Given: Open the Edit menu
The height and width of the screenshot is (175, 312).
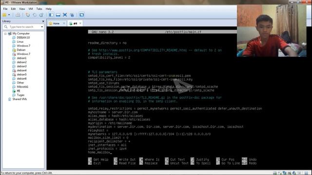Looking at the screenshot, I should (13, 9).
